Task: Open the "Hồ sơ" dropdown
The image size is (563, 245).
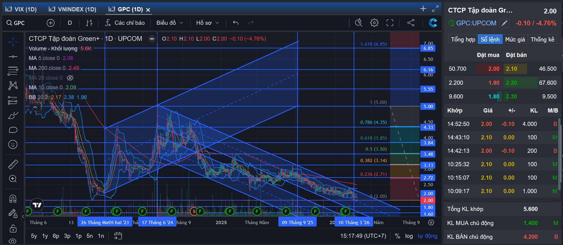Action: [x=208, y=23]
